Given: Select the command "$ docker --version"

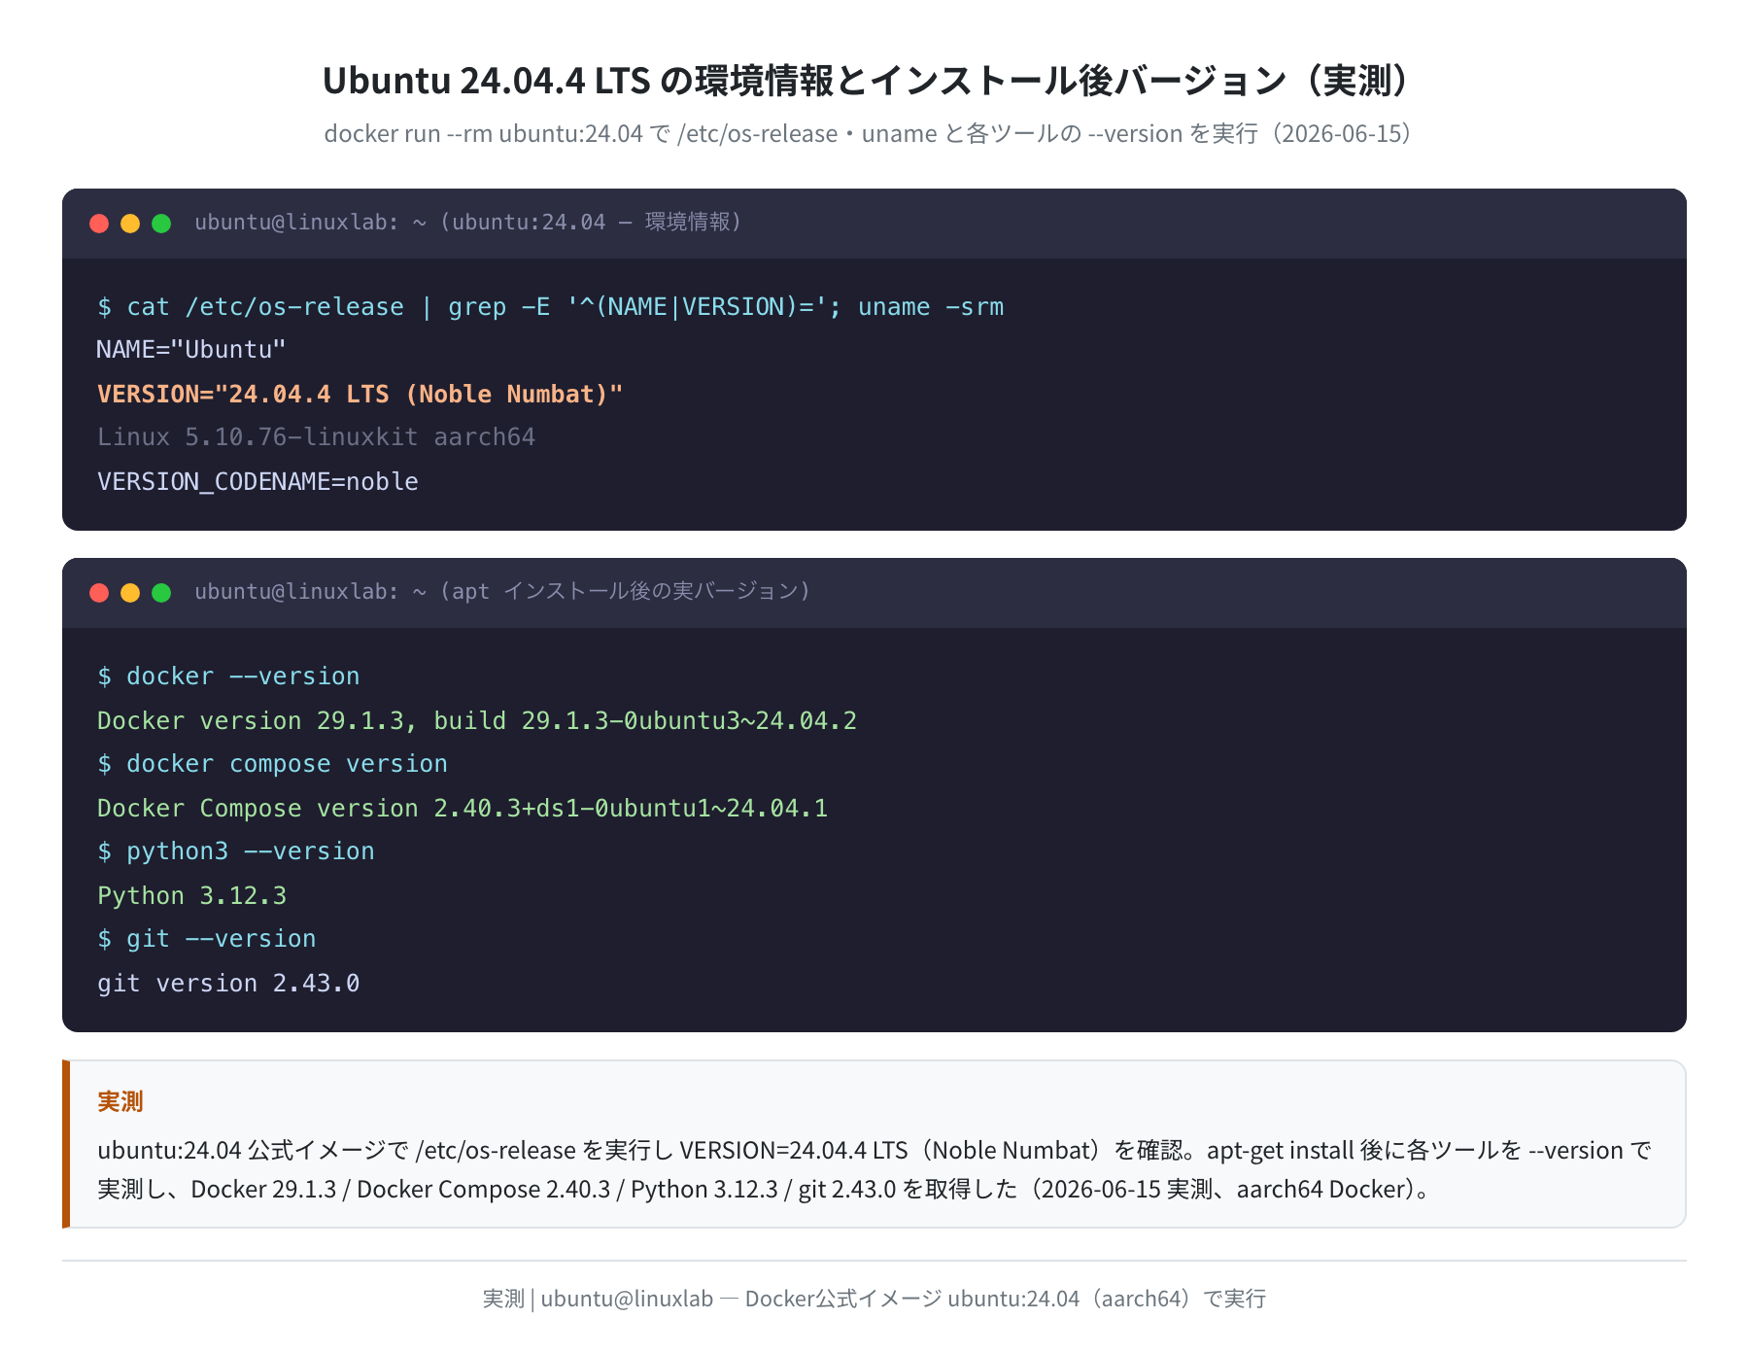Looking at the screenshot, I should pos(228,676).
